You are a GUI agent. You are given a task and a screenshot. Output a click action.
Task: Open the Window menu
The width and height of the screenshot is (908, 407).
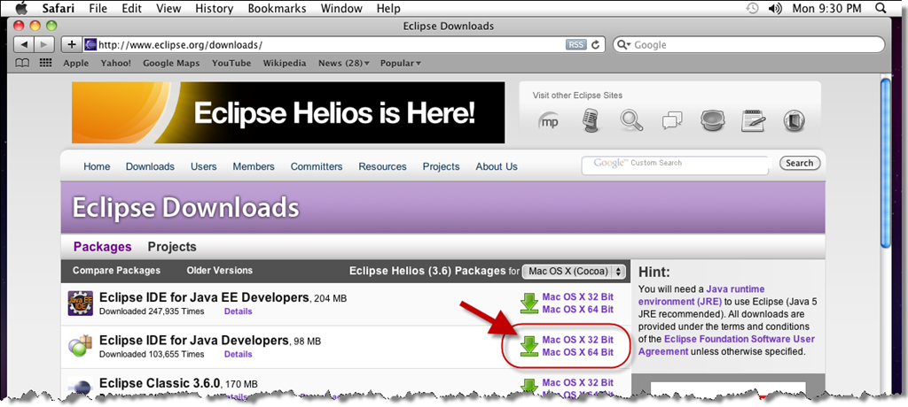(341, 8)
